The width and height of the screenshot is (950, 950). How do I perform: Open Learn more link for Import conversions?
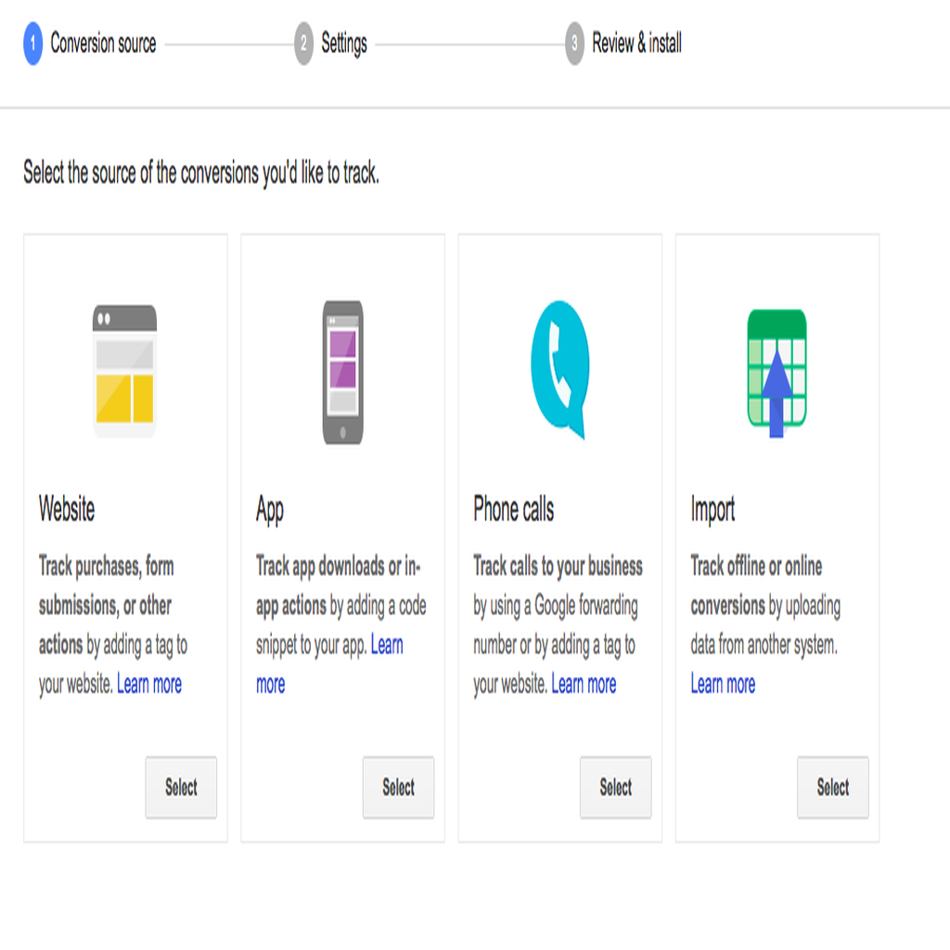point(723,684)
